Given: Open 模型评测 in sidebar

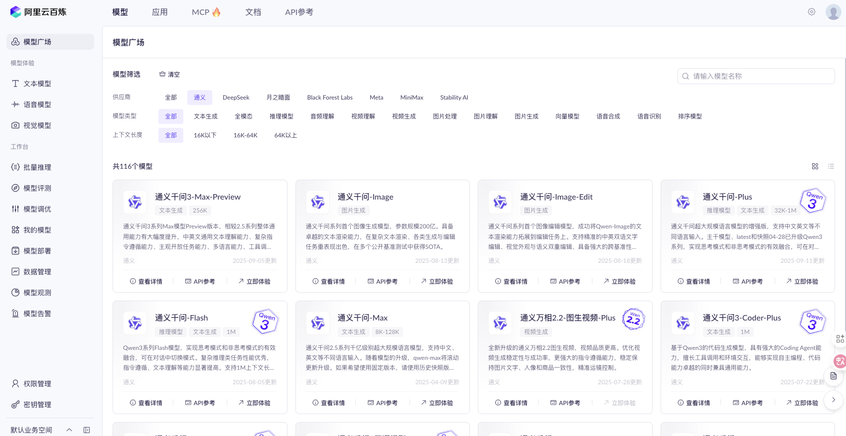Looking at the screenshot, I should tap(50, 188).
